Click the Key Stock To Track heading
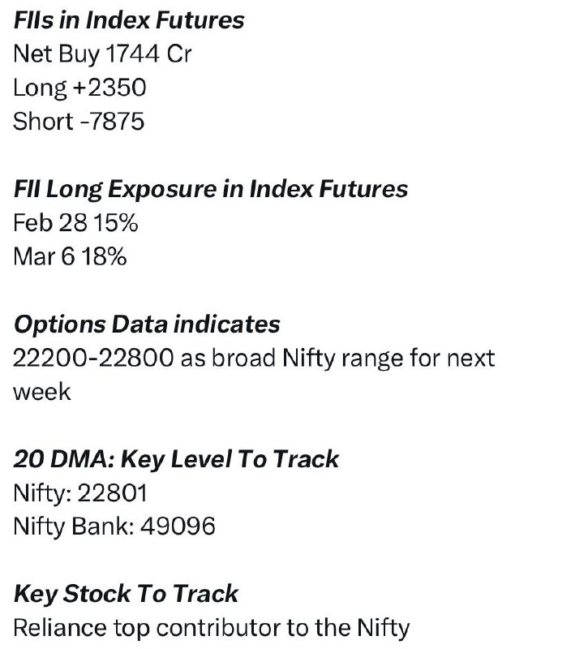 (126, 594)
